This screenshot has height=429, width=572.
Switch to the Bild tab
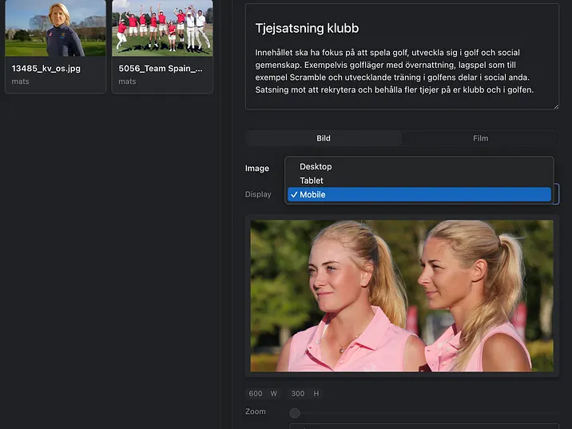pos(324,138)
